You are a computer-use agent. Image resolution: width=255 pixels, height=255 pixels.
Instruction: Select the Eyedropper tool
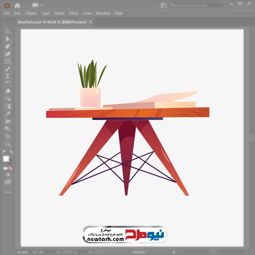pyautogui.click(x=8, y=114)
